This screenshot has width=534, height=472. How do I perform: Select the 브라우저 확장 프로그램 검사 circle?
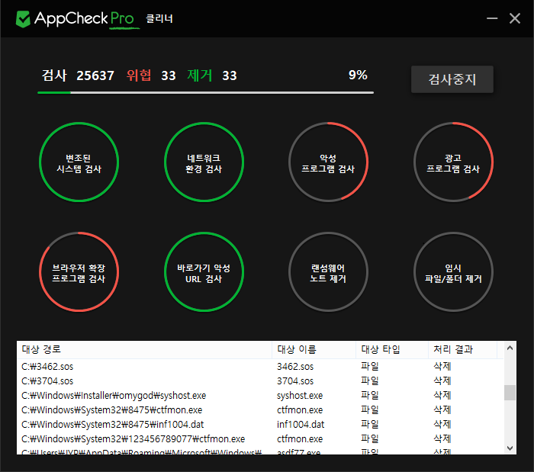(79, 272)
